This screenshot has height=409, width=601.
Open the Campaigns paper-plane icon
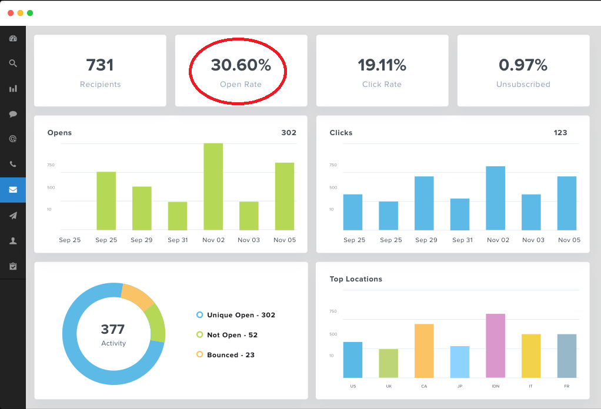[13, 215]
